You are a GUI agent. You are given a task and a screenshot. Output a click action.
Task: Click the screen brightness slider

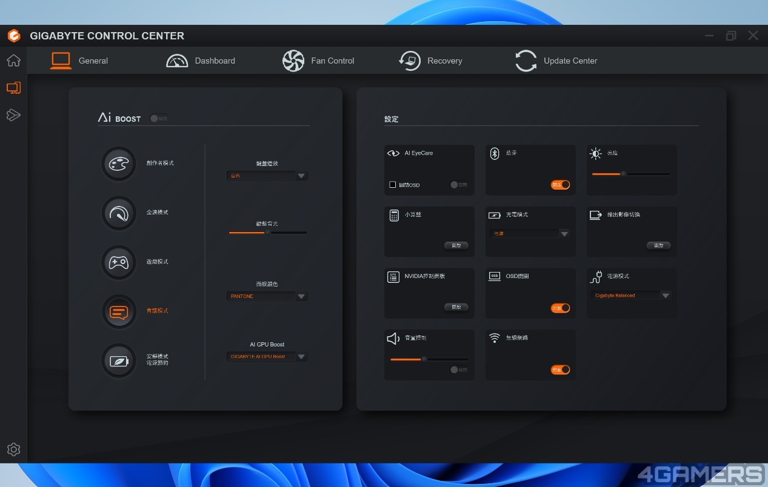coord(631,174)
